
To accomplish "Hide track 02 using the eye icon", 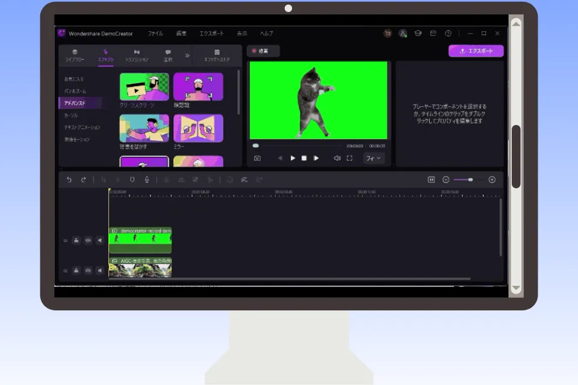I will click(x=88, y=270).
